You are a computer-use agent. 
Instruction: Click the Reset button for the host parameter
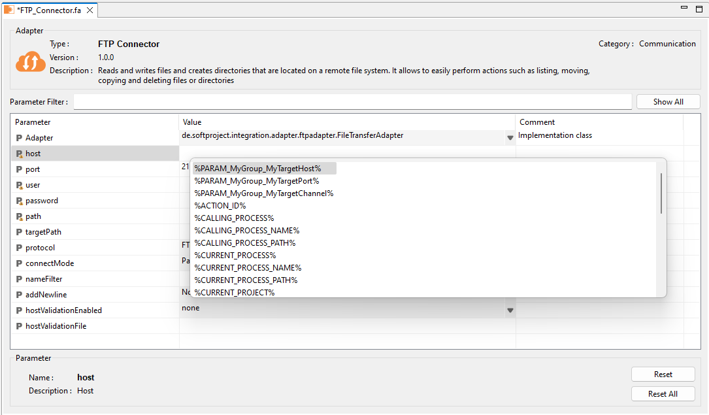[663, 374]
